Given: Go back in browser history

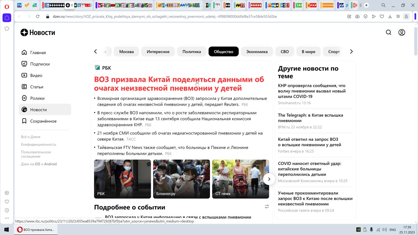Looking at the screenshot, I should click(x=19, y=16).
